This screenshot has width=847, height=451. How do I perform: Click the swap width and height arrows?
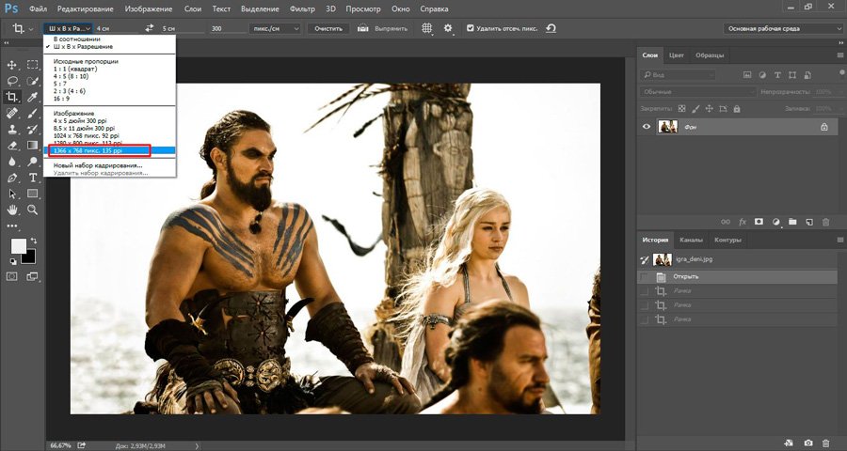pyautogui.click(x=148, y=28)
